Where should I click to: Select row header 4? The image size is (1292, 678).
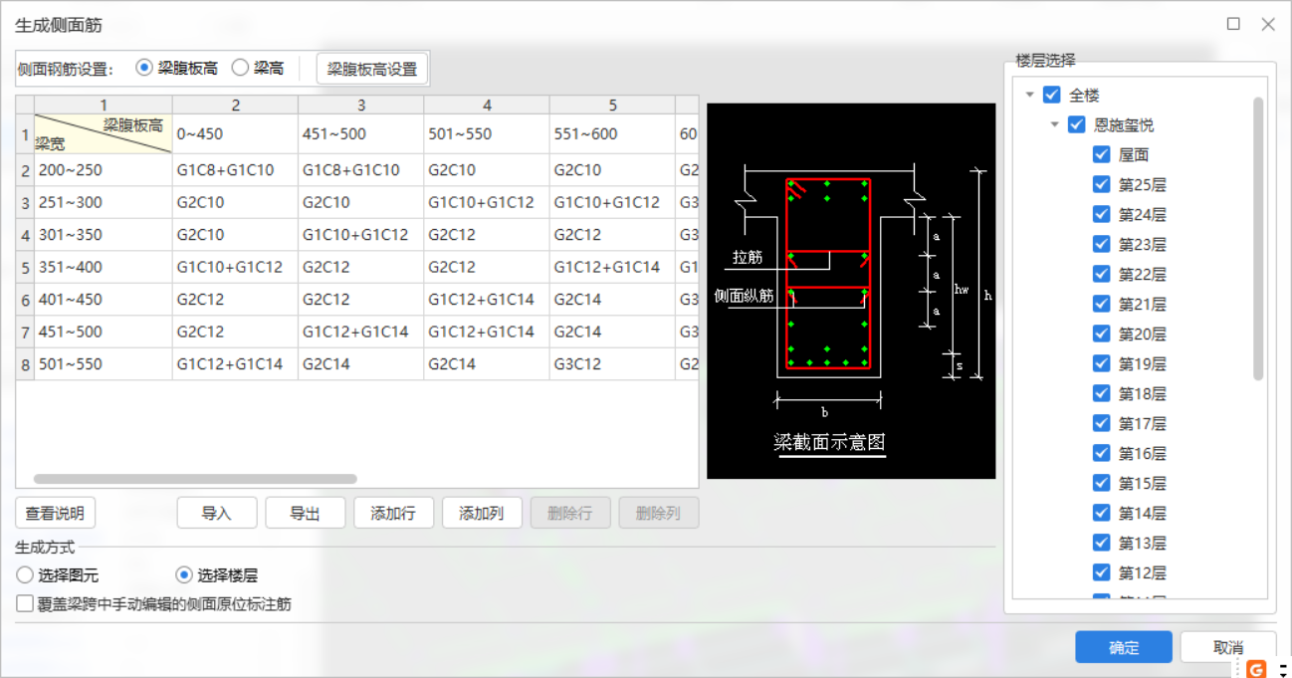pos(25,235)
